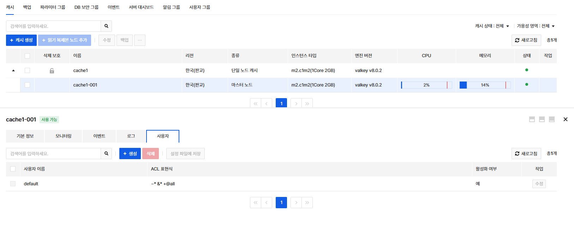Toggle select-all checkbox in user table header
Screen dimensions: 574x228
(13, 169)
